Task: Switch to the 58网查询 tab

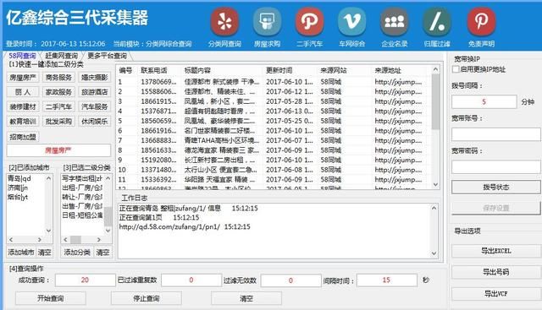Action: pos(22,56)
